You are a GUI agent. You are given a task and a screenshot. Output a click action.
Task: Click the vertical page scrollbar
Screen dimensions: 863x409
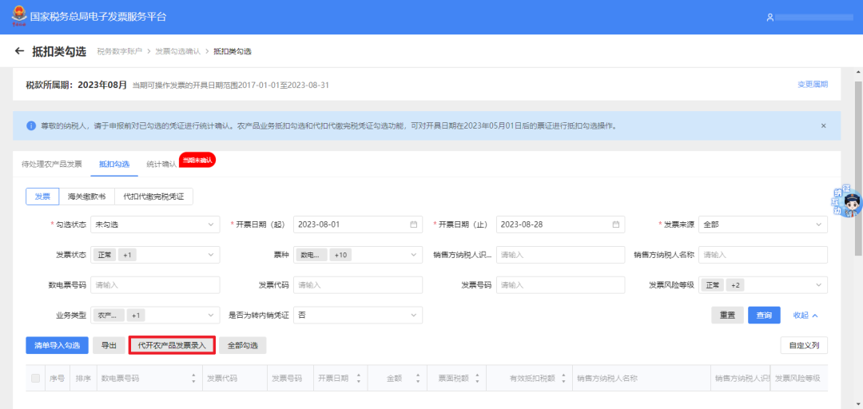[x=858, y=168]
